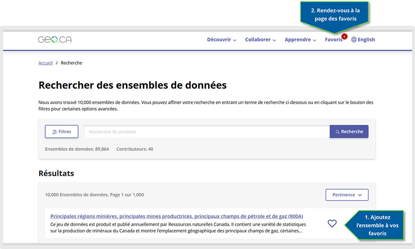Screen dimensions: 415x249
Task: Click the magnifier icon inside the Recherche button
Action: (338, 131)
